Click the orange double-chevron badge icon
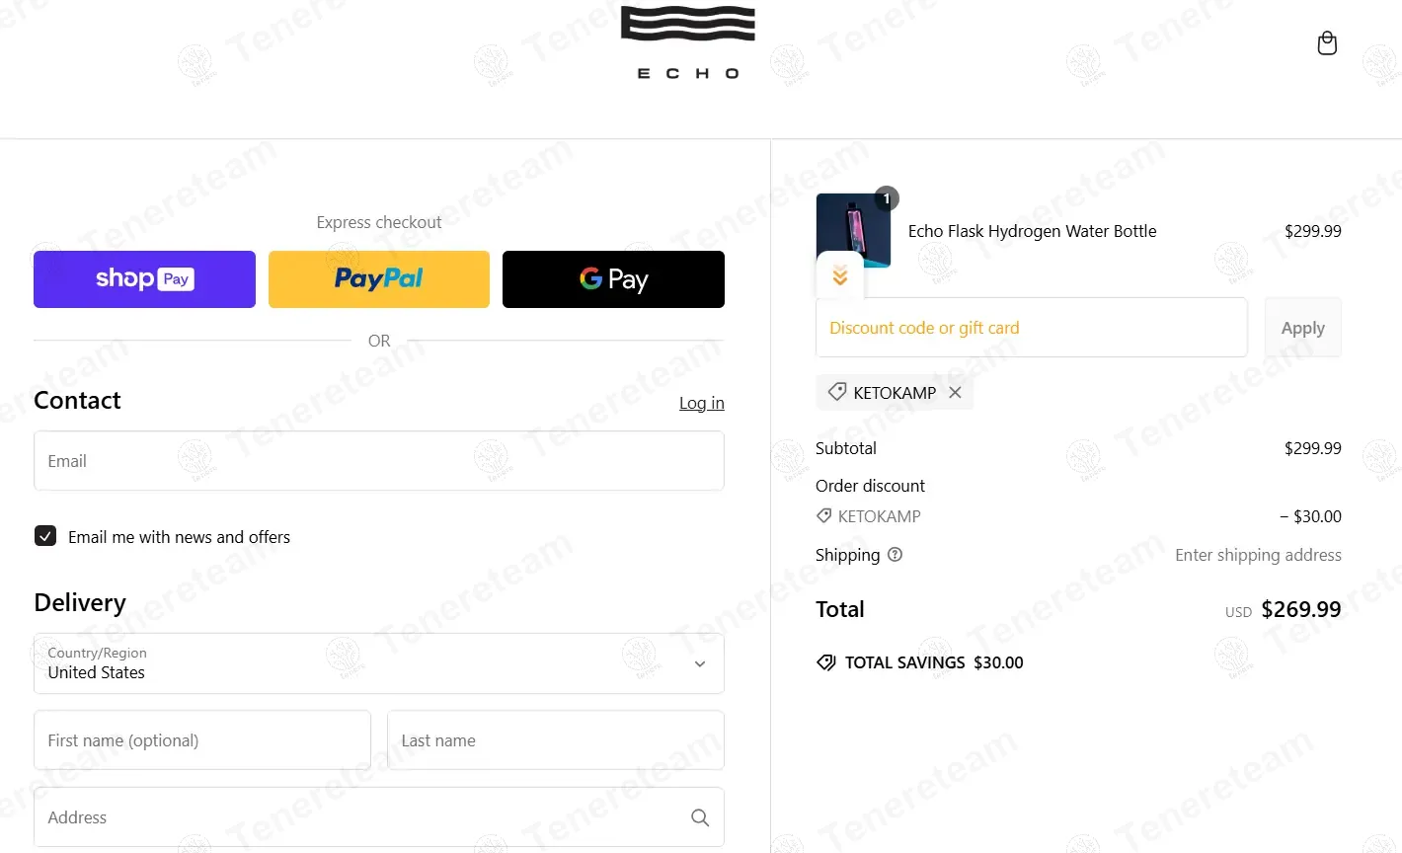 point(840,275)
